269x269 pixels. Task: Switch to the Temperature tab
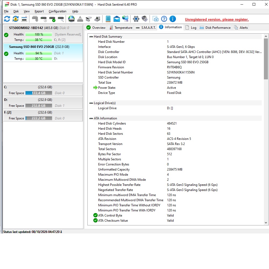click(x=121, y=28)
